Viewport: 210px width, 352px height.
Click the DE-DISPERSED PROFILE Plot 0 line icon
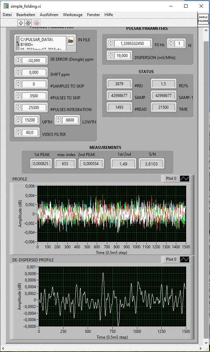(x=185, y=259)
